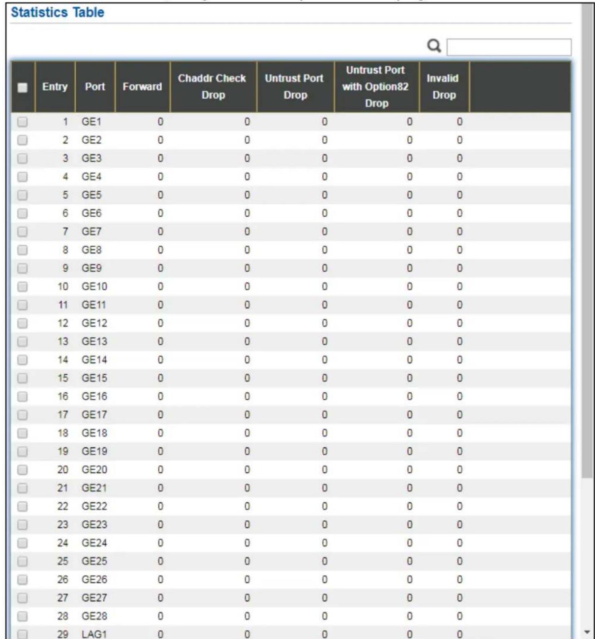595x639 pixels.
Task: Select the GE18 port cell
Action: point(94,433)
